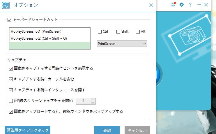Toggle 画像をアップロードすると確認ウィンドウ checkbox
This screenshot has width=216, height=134.
(11, 112)
